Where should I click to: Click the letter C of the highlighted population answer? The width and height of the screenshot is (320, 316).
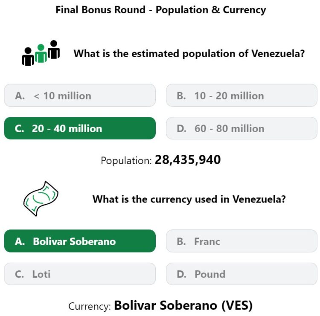[x=19, y=128]
